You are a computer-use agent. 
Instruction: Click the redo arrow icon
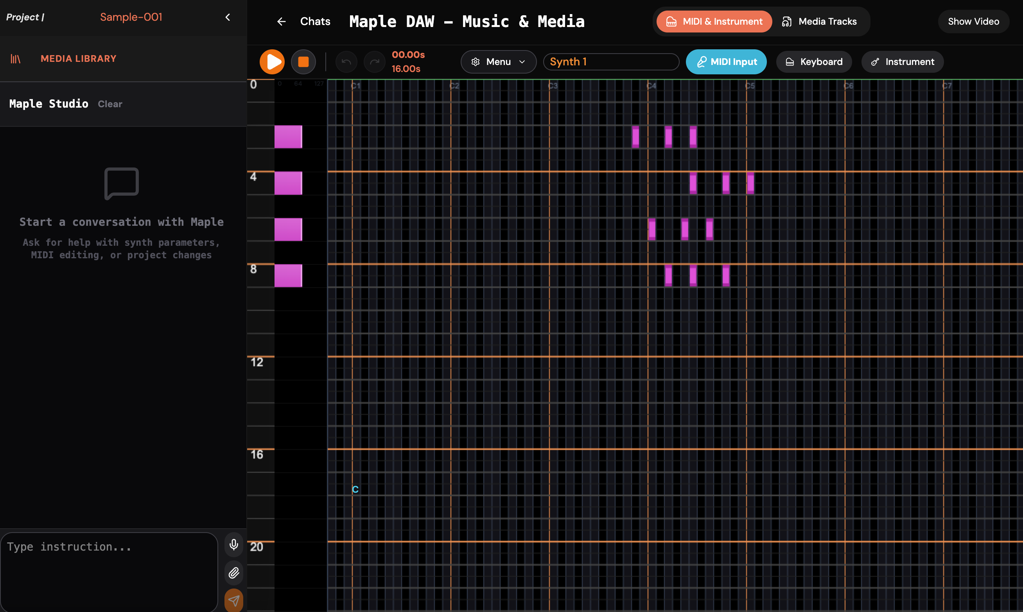[x=375, y=62]
